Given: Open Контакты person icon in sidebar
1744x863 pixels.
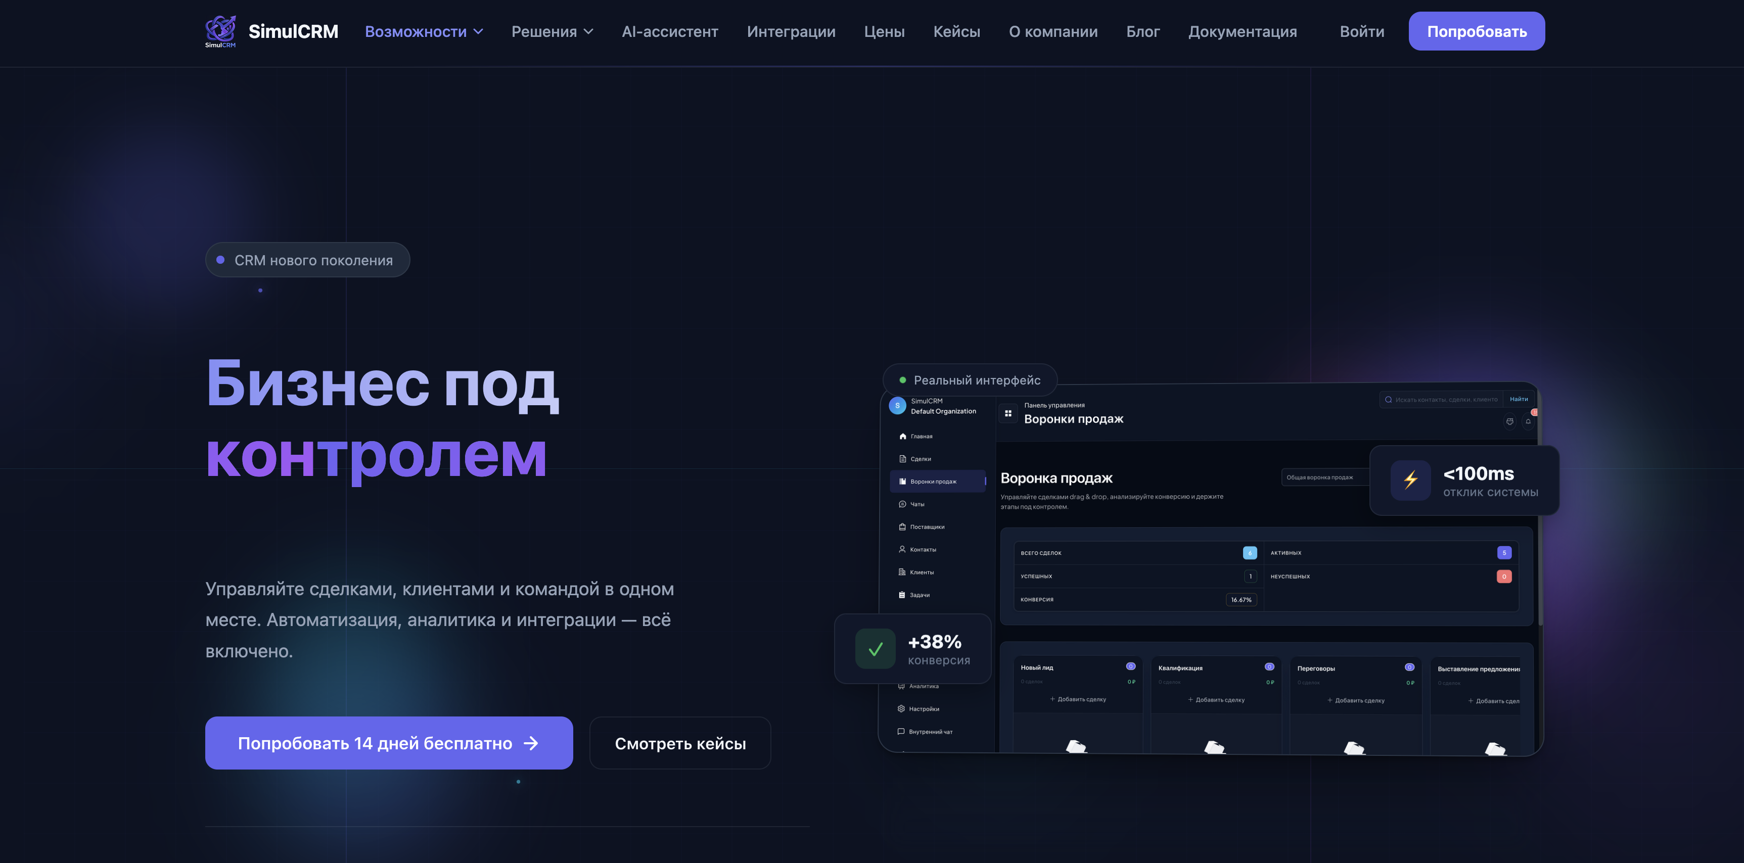Looking at the screenshot, I should pyautogui.click(x=902, y=549).
